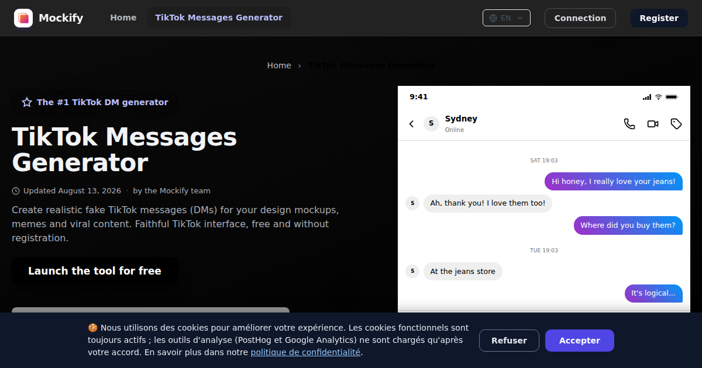
Task: Expand the EN language dropdown
Action: (x=507, y=18)
